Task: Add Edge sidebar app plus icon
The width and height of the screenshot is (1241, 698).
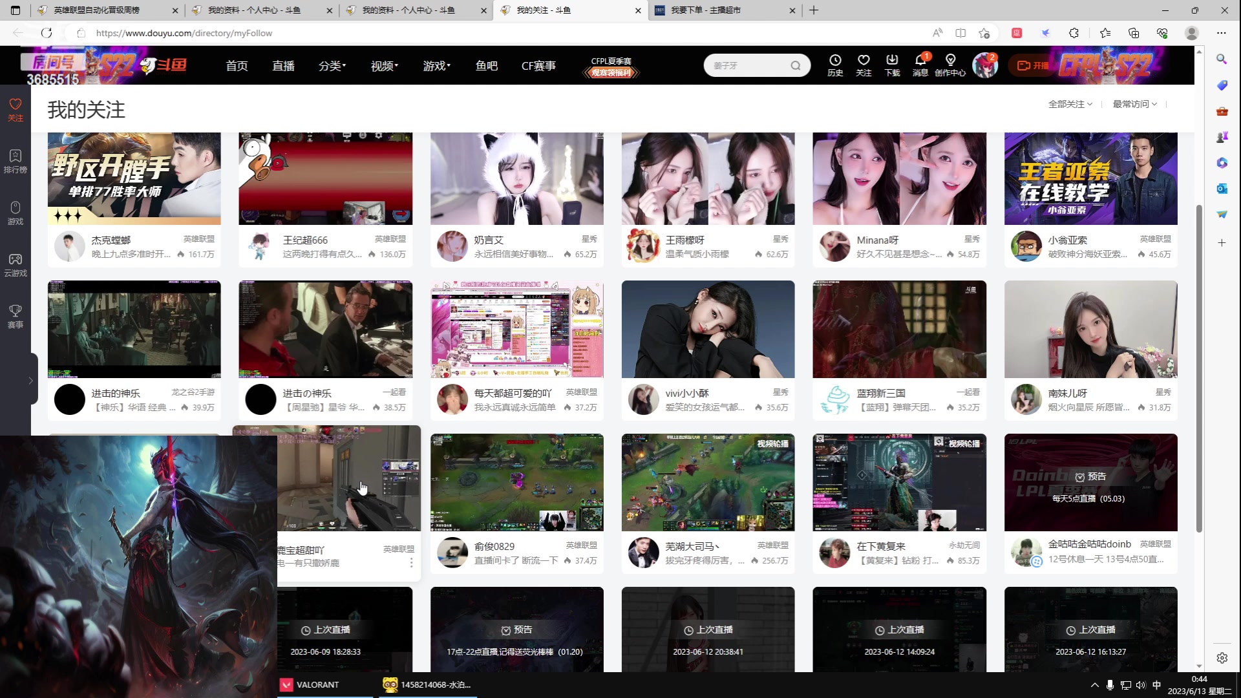Action: tap(1222, 243)
